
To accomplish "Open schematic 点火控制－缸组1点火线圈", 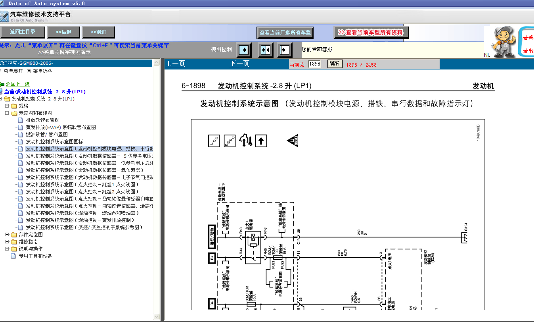I will (x=82, y=185).
